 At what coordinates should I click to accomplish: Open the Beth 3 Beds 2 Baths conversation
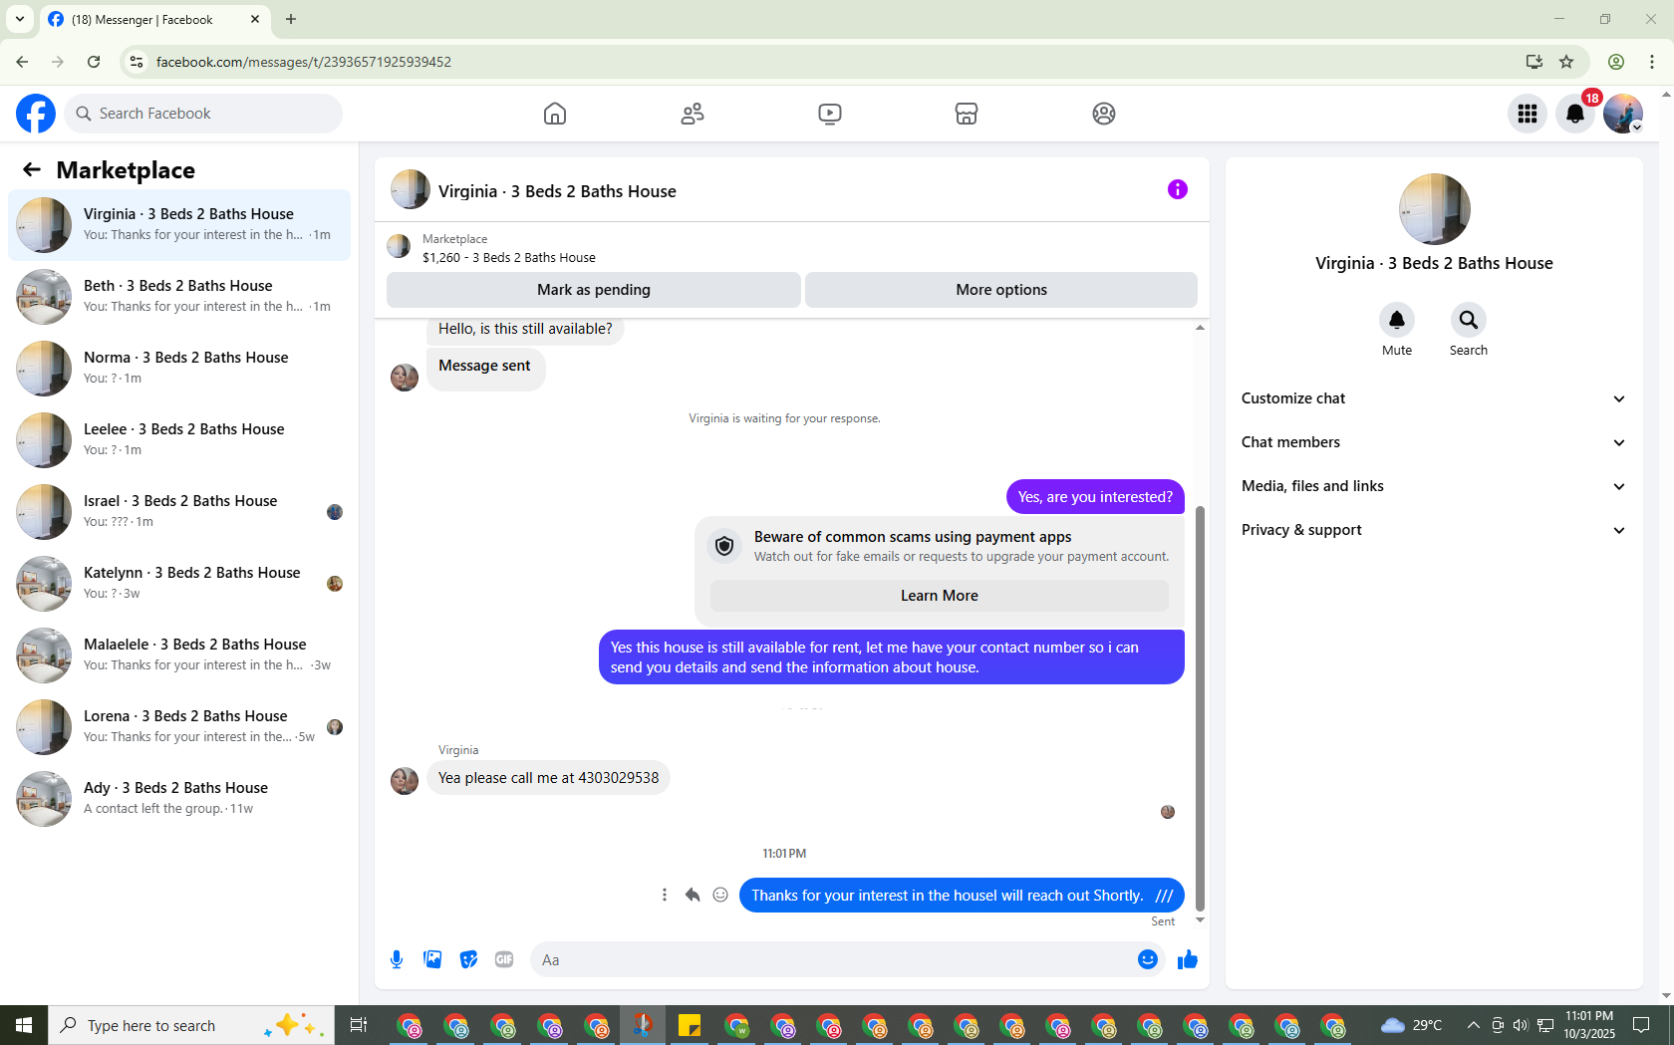click(179, 297)
